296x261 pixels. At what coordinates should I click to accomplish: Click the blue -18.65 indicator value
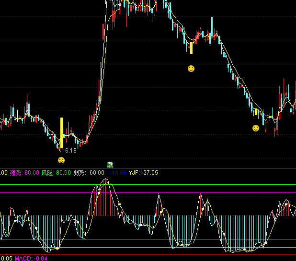(117, 173)
